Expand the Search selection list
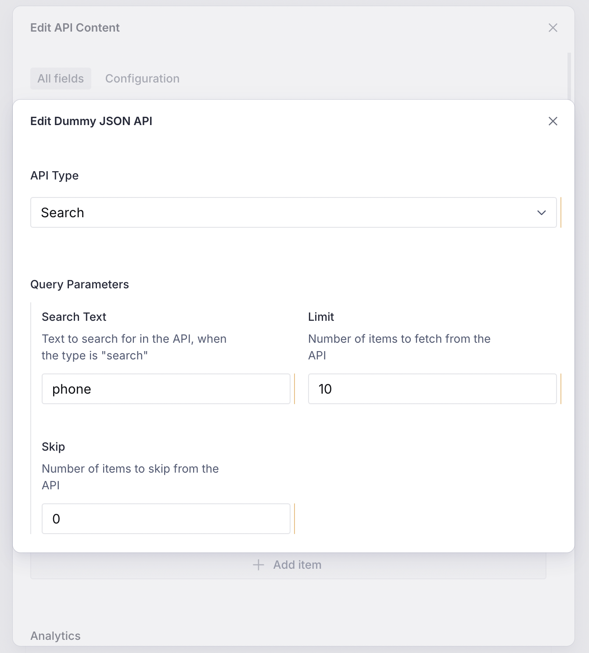The image size is (589, 653). [x=293, y=212]
